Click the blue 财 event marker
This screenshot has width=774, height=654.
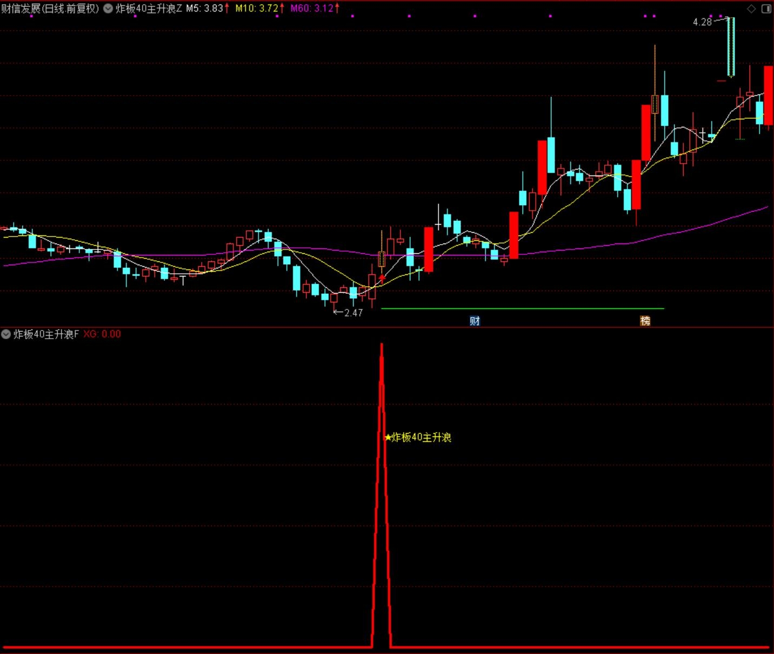[475, 321]
